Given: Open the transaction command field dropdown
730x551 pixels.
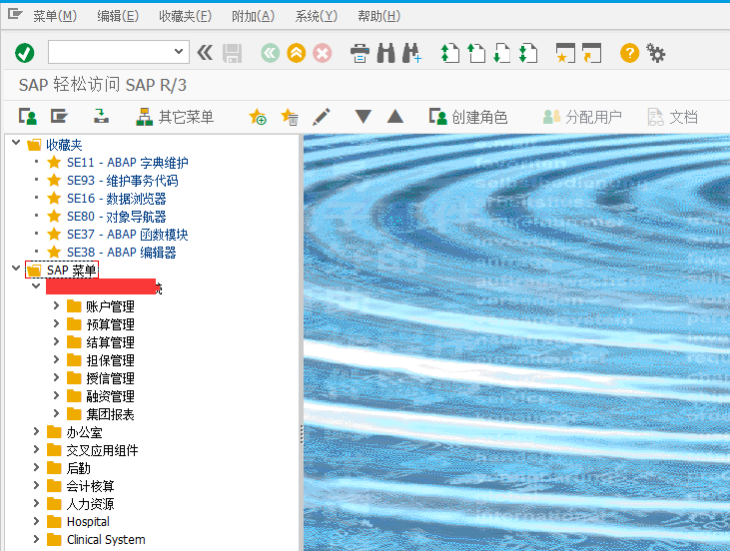Looking at the screenshot, I should [179, 52].
